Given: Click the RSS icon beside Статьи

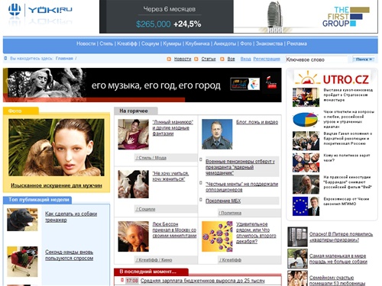Looking at the screenshot, I should (196, 59).
